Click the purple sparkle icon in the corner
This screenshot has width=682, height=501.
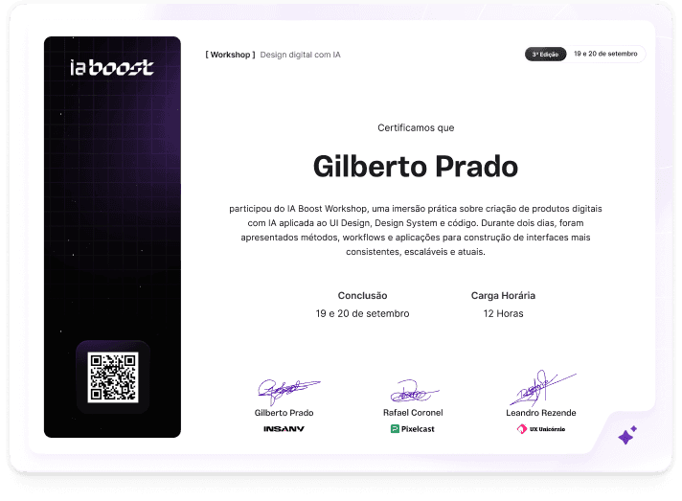pos(627,435)
